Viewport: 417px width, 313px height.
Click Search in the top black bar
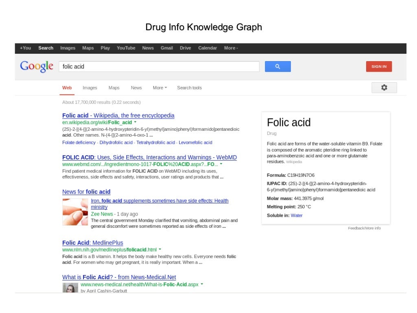pyautogui.click(x=46, y=48)
